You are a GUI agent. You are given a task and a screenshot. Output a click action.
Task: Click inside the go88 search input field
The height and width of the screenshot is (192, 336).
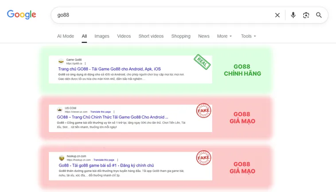(160, 15)
